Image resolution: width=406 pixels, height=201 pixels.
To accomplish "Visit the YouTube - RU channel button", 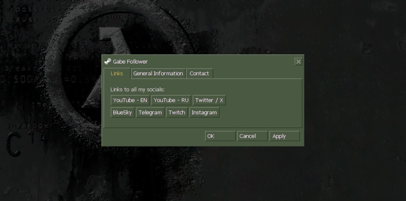I will (x=171, y=100).
